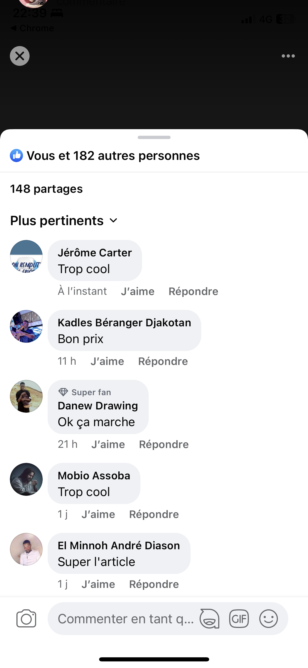The width and height of the screenshot is (308, 668).
Task: Reply to Mobio Assoba's comment
Action: tap(154, 514)
